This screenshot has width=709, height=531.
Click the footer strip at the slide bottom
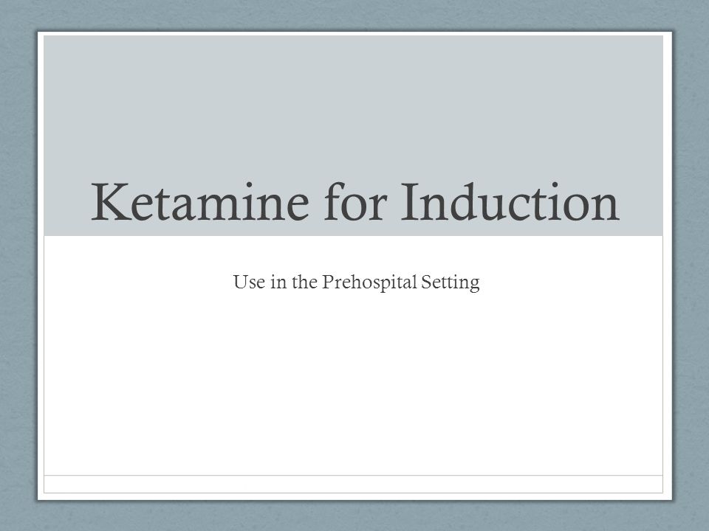(x=353, y=484)
